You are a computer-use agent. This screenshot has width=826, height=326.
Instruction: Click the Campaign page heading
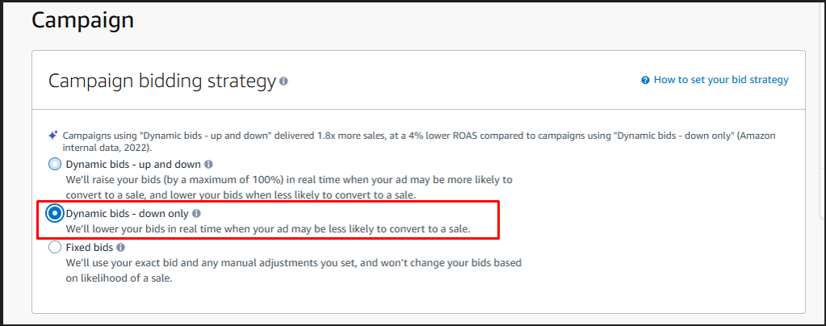[82, 20]
